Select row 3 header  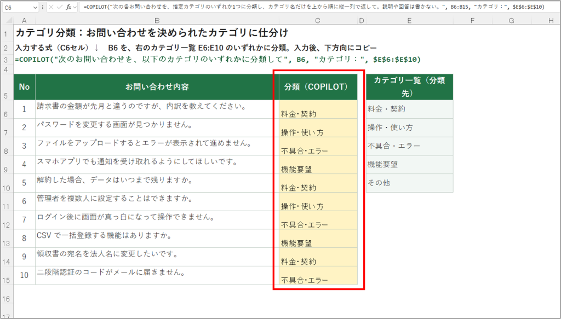[x=7, y=60]
